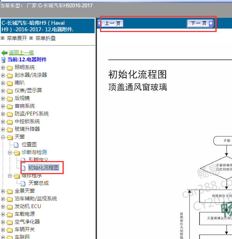Screen dimensions: 232x239
Task: Click the 中控锁系统 folder icon
Action: 10,122
